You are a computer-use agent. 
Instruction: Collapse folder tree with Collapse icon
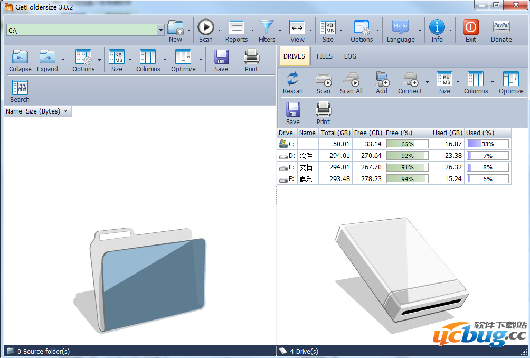(x=20, y=58)
